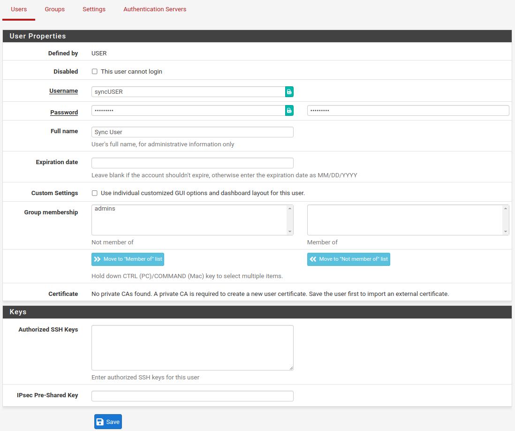Click the floppy disk icon on Save
The image size is (515, 431).
[100, 422]
